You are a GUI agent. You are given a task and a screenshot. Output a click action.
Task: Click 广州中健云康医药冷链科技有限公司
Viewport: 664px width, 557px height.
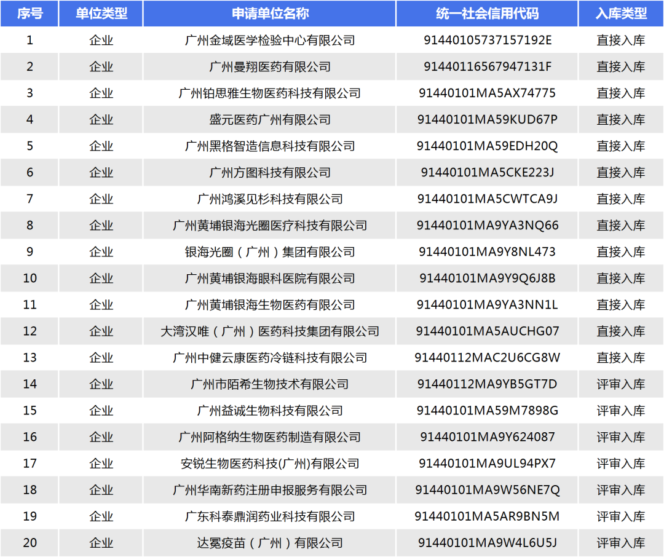point(270,358)
